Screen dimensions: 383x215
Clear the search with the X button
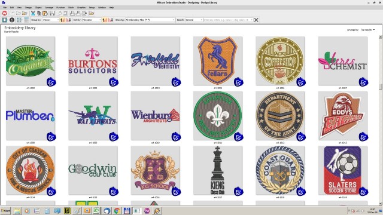(x=256, y=20)
